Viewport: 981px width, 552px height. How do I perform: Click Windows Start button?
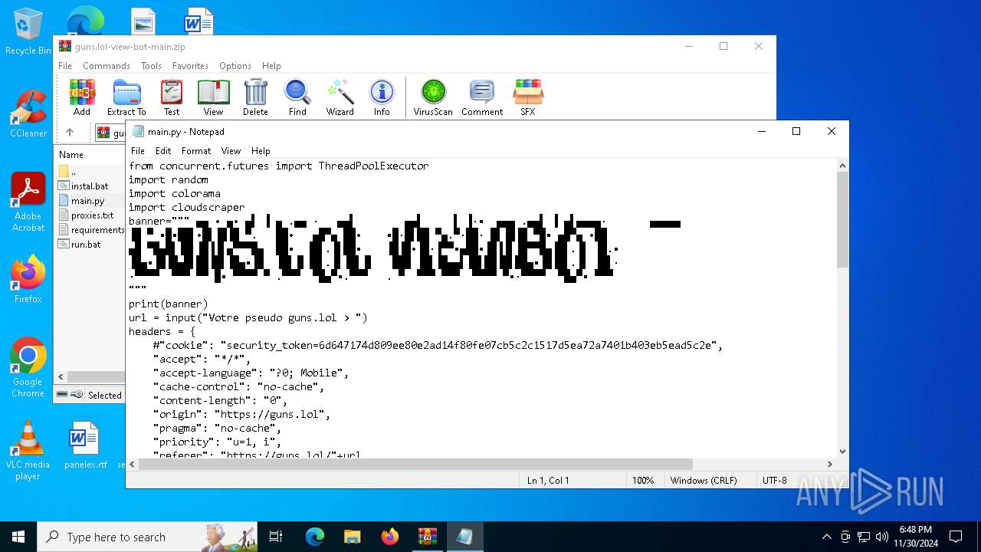click(18, 537)
